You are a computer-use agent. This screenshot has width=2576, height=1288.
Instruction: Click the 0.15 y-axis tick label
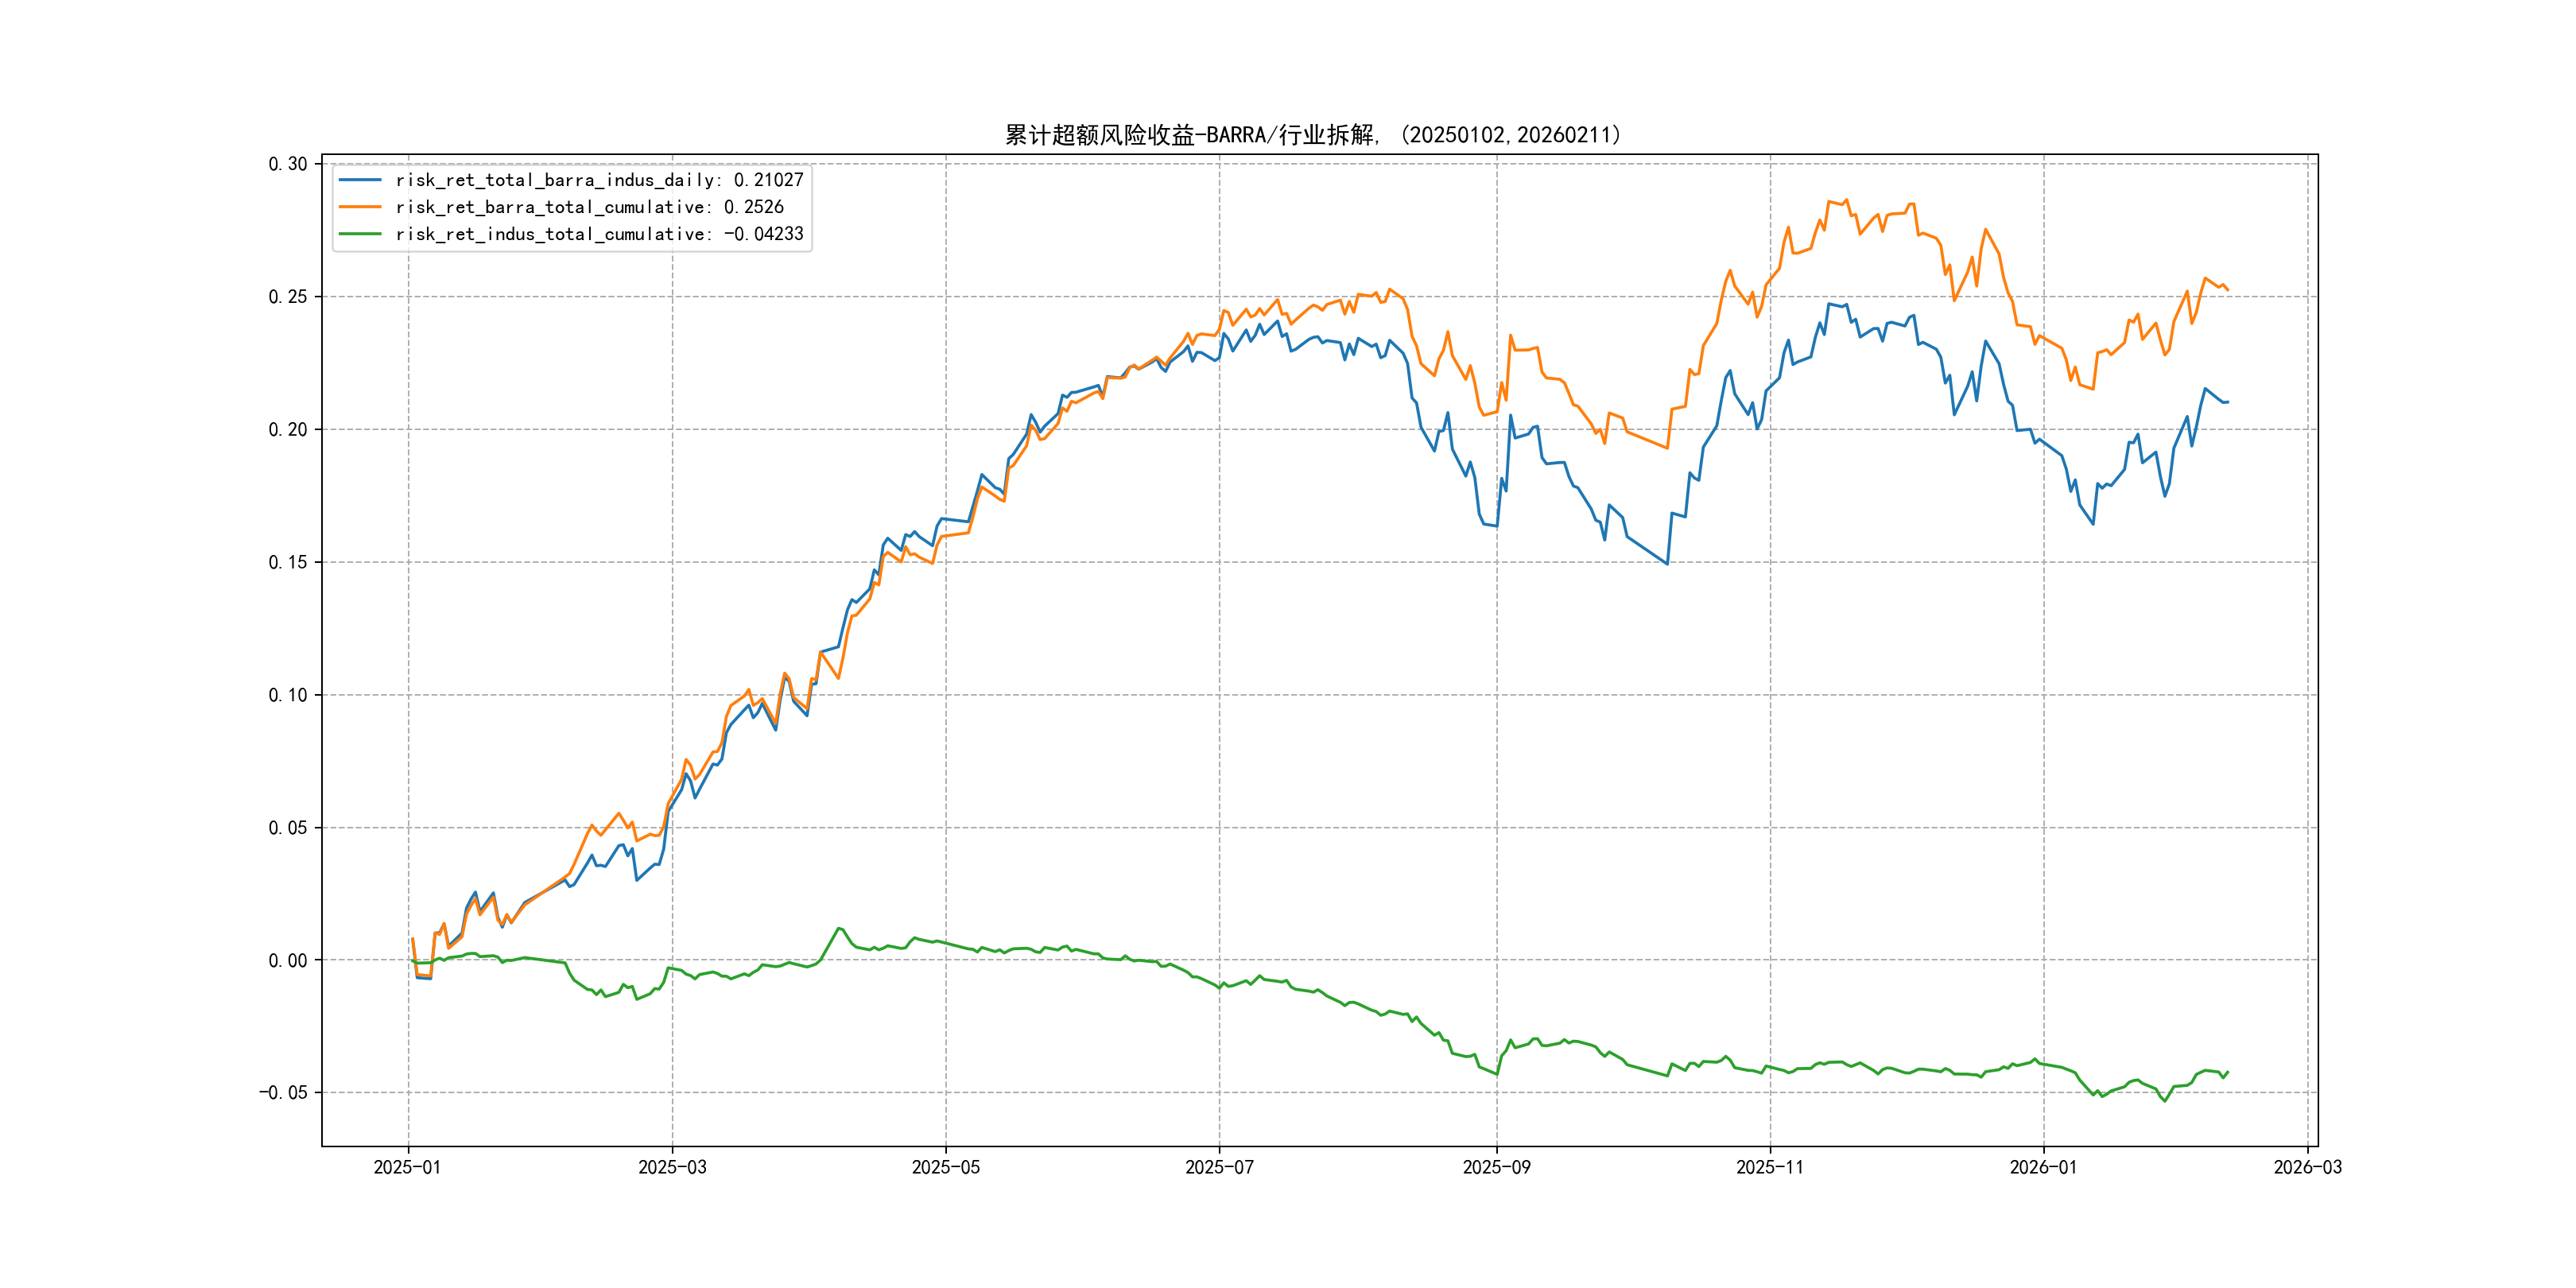coord(288,562)
